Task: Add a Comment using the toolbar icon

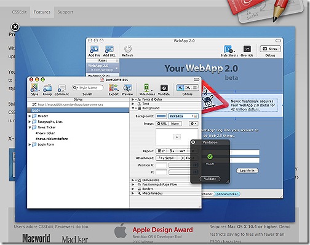Action: click(62, 88)
